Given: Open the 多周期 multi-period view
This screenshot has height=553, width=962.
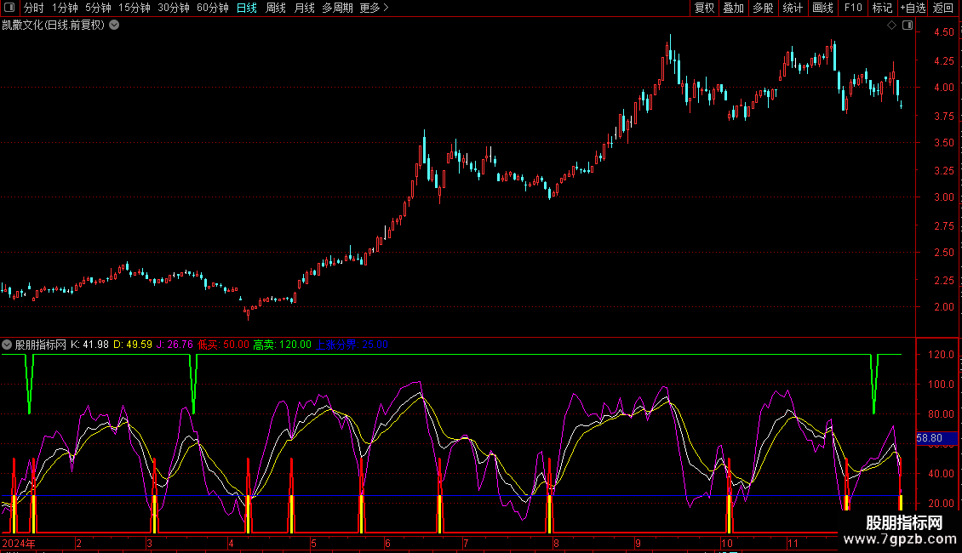Looking at the screenshot, I should tap(337, 8).
